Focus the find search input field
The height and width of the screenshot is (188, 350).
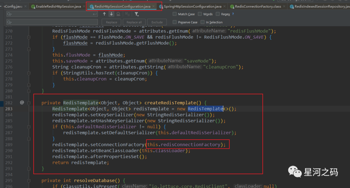tap(52, 14)
